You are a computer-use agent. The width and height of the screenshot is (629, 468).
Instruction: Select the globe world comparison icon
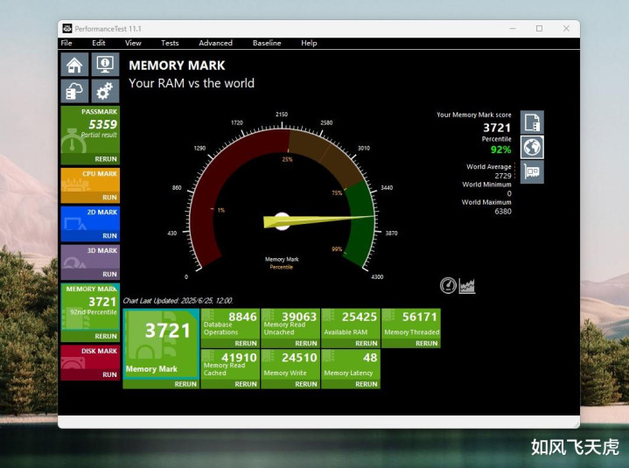pyautogui.click(x=532, y=147)
